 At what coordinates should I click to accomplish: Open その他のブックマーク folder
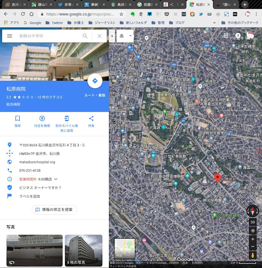[240, 23]
